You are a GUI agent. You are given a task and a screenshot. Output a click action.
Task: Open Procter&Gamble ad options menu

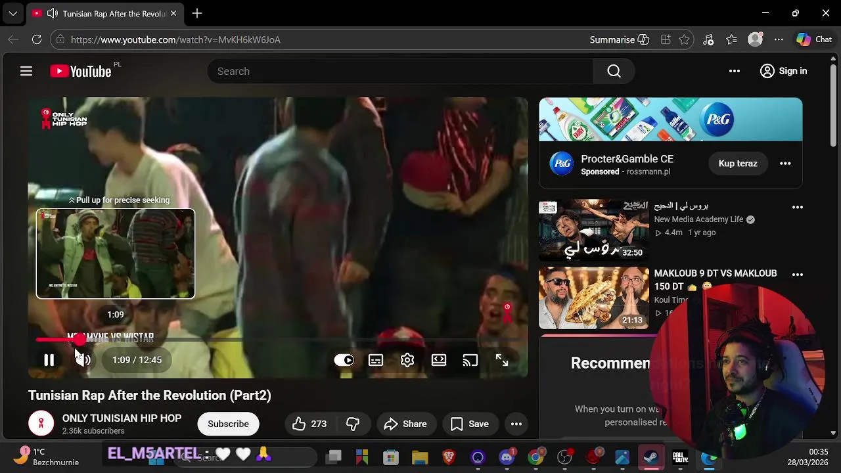[785, 164]
